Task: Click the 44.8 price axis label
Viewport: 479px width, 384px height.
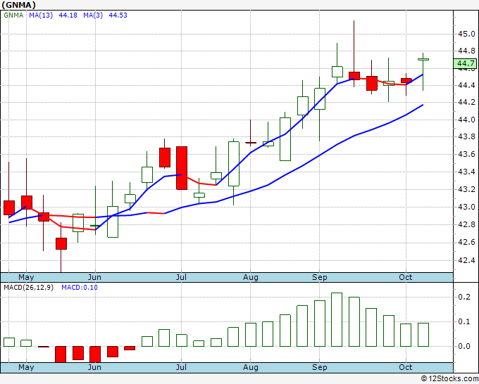Action: (x=466, y=51)
